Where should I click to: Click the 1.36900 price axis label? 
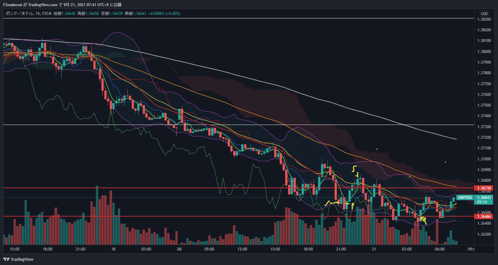pos(484,170)
